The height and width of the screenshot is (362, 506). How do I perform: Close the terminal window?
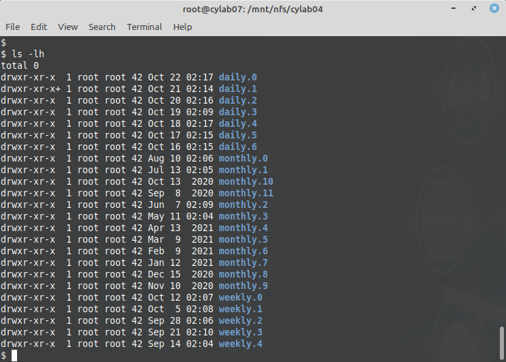point(494,8)
